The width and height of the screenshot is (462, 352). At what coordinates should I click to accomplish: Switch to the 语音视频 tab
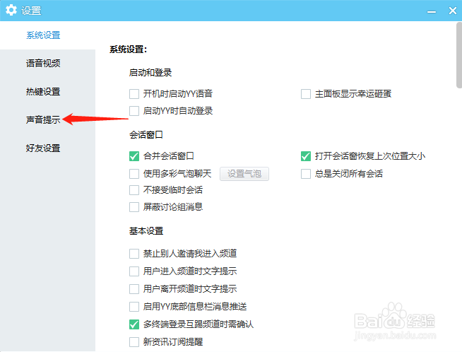tap(43, 63)
